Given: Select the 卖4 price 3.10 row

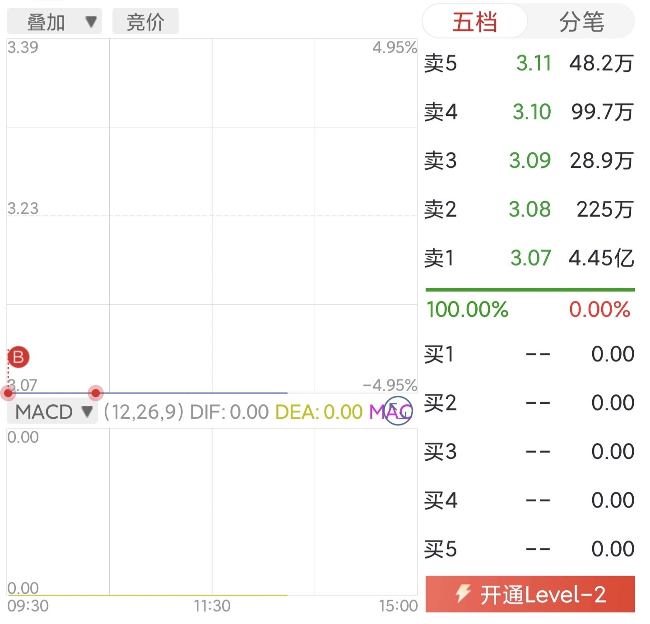Looking at the screenshot, I should [529, 112].
